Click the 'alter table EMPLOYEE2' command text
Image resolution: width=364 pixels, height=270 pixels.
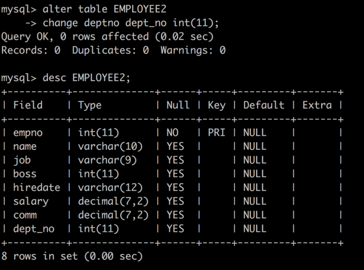pyautogui.click(x=104, y=10)
